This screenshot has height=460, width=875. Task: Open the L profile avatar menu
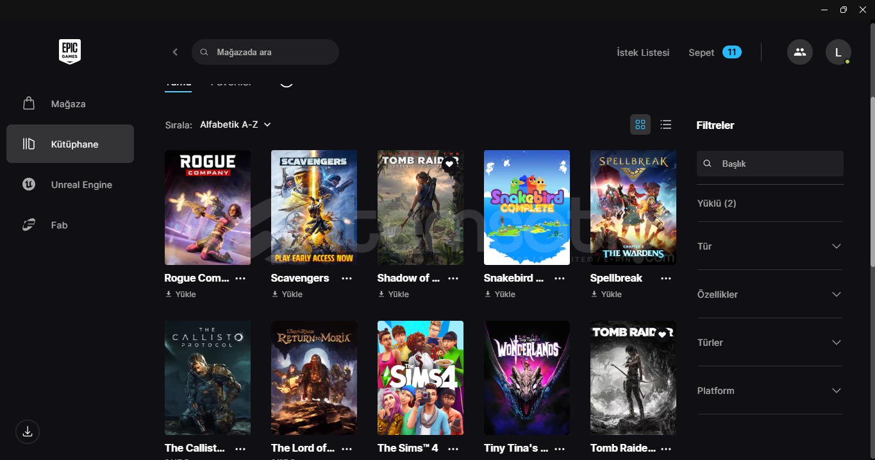pyautogui.click(x=838, y=52)
